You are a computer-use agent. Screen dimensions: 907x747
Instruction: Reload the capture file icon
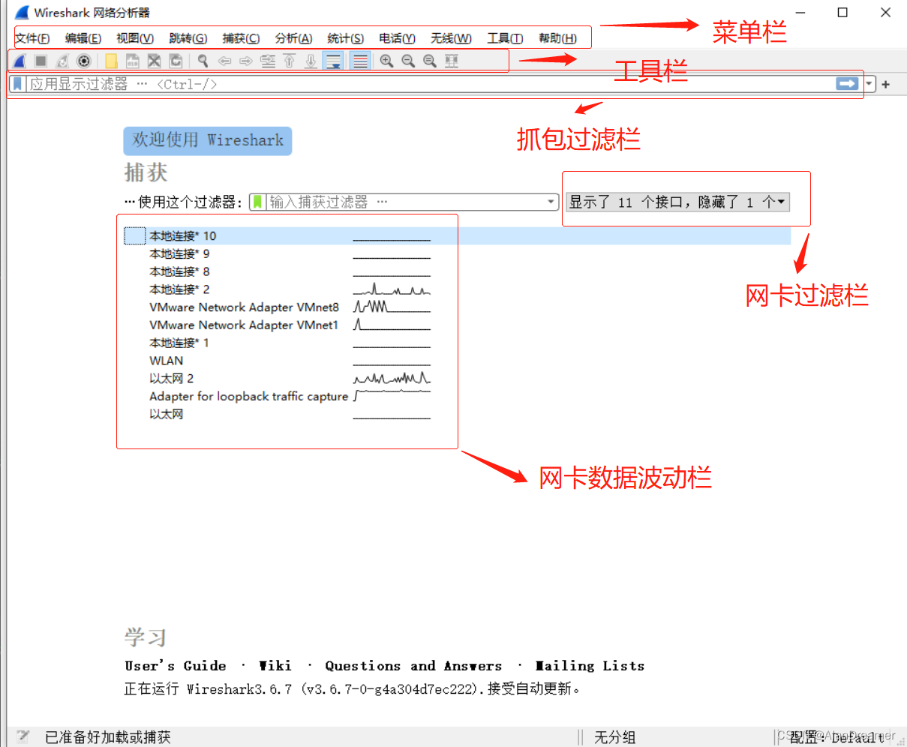coord(176,61)
